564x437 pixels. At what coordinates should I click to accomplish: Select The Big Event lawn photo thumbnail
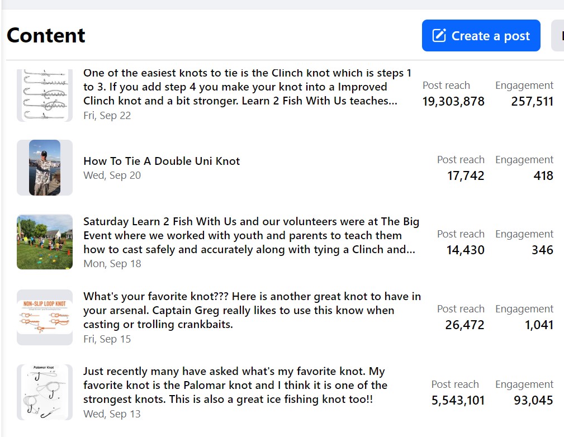point(45,242)
